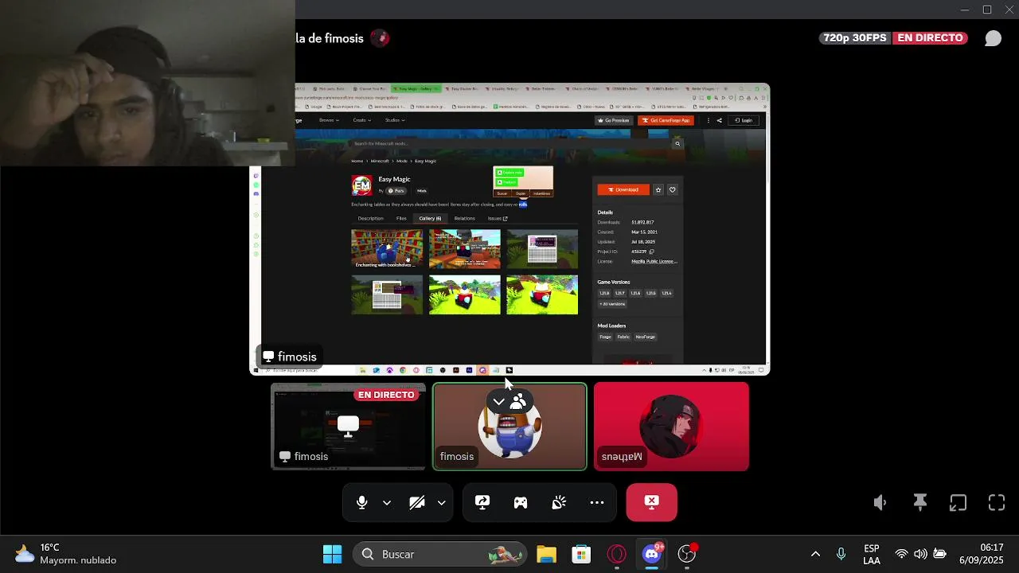
Task: Click Mozilla Public License link
Action: [x=654, y=261]
